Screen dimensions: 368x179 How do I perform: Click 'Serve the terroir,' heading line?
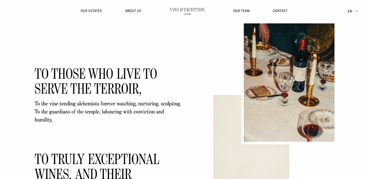pyautogui.click(x=88, y=89)
